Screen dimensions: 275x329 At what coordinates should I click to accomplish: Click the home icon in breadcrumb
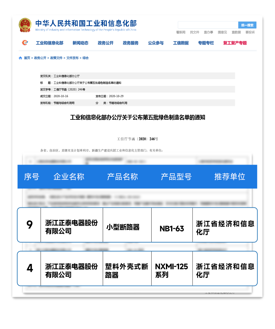click(x=20, y=58)
